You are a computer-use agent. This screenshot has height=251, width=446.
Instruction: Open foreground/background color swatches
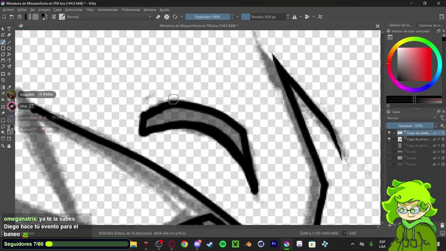(45, 17)
